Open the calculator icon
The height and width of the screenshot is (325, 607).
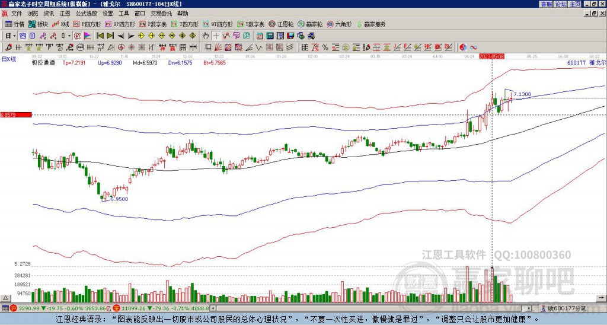[270, 36]
